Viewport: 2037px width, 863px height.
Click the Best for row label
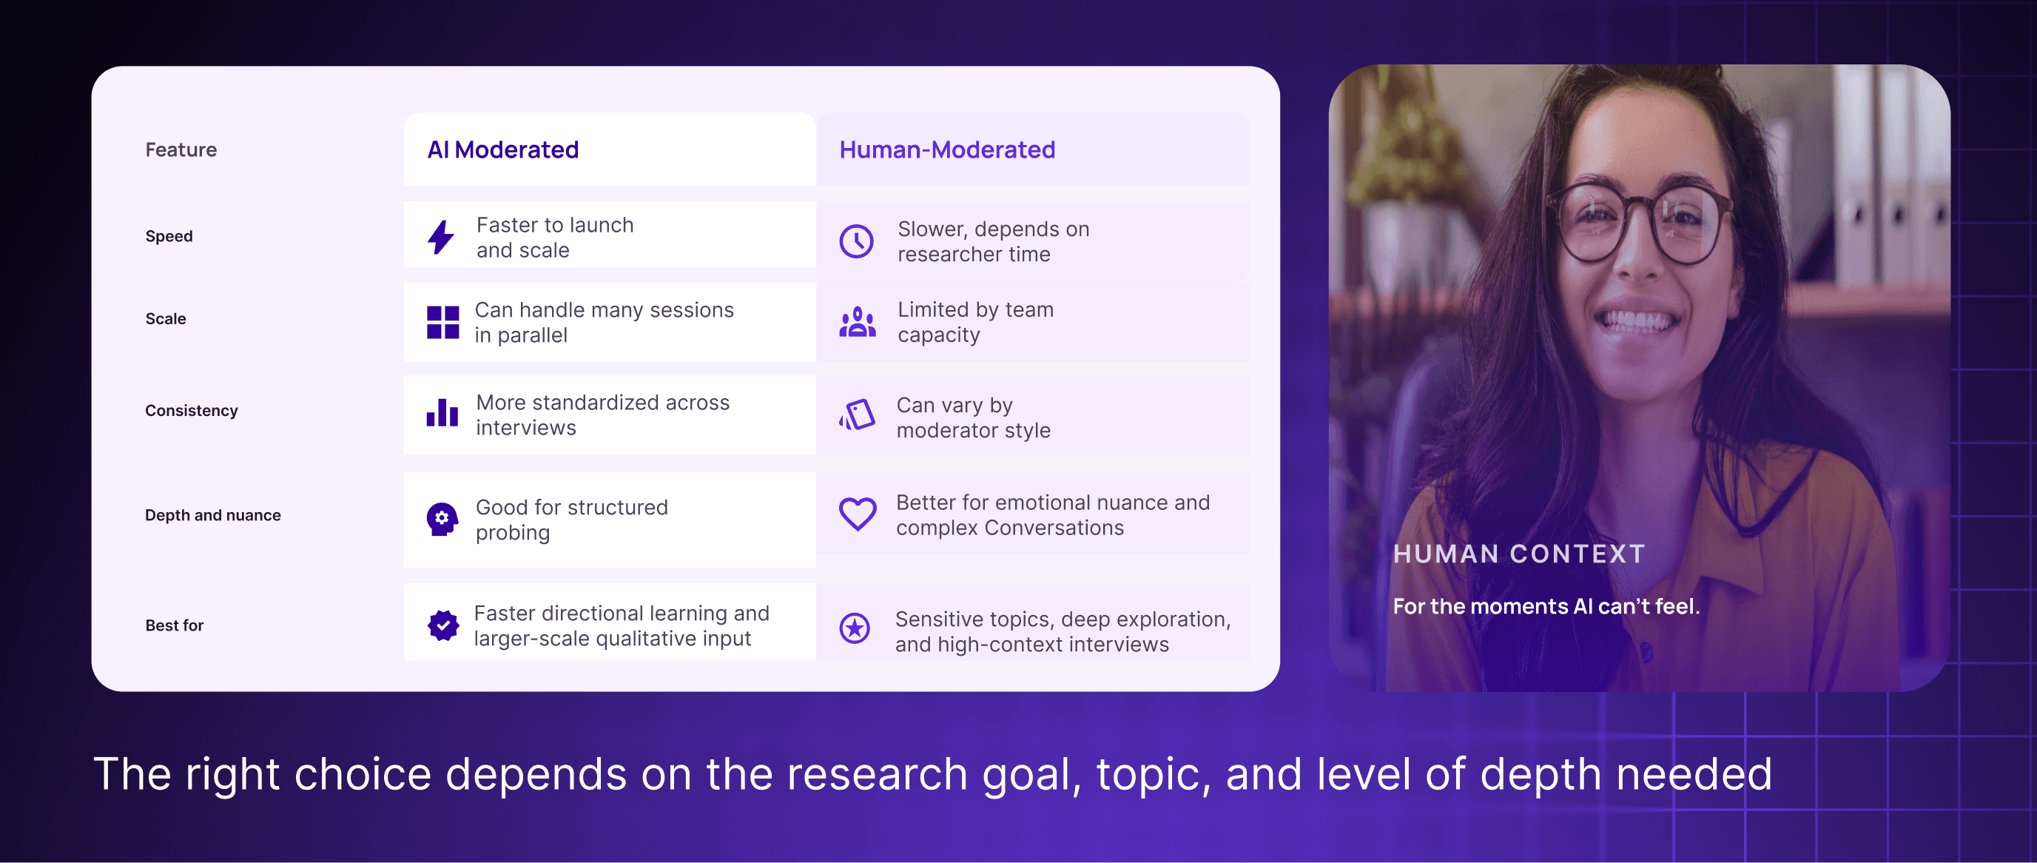pos(174,625)
